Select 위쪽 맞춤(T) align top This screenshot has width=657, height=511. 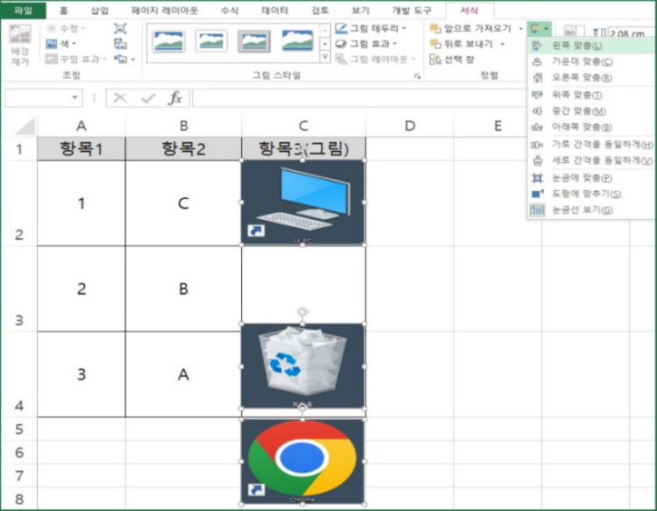590,95
